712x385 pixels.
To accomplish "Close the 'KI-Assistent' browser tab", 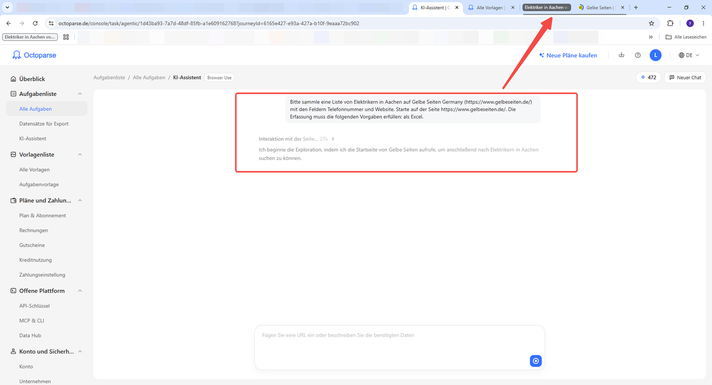I will (x=457, y=8).
